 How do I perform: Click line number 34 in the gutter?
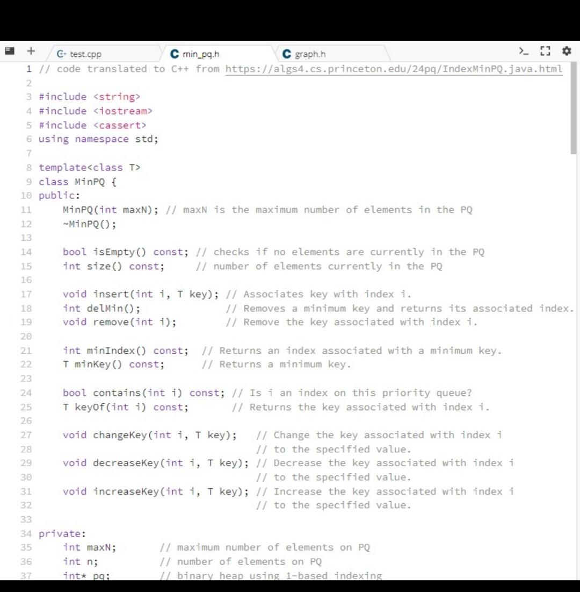pyautogui.click(x=25, y=533)
